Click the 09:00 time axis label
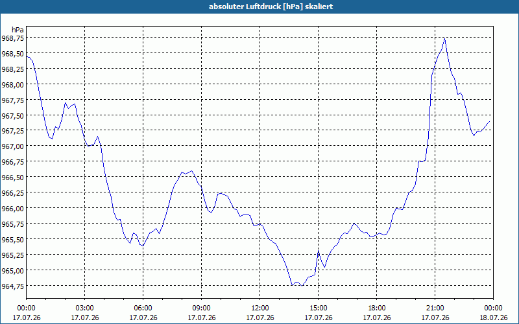The width and height of the screenshot is (519, 324). [x=202, y=308]
